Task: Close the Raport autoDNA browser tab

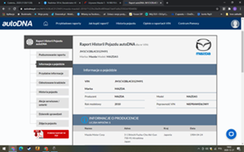Action: (161, 3)
